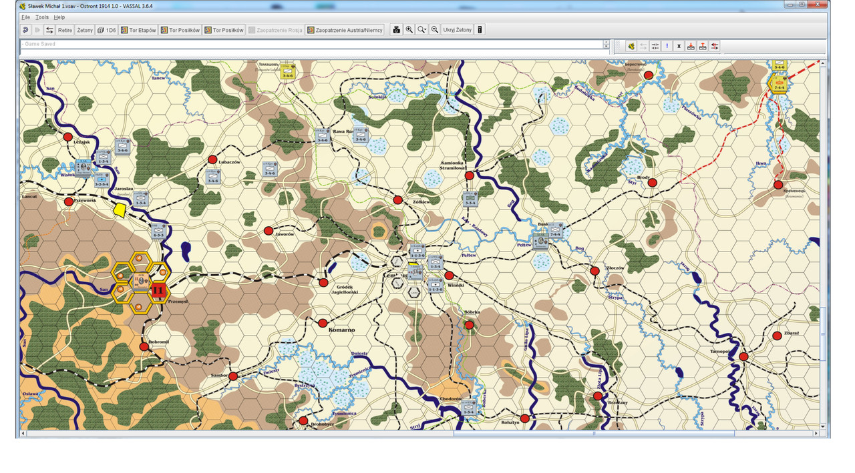The image size is (855, 473).
Task: Roll the 1D6 die
Action: tap(106, 30)
